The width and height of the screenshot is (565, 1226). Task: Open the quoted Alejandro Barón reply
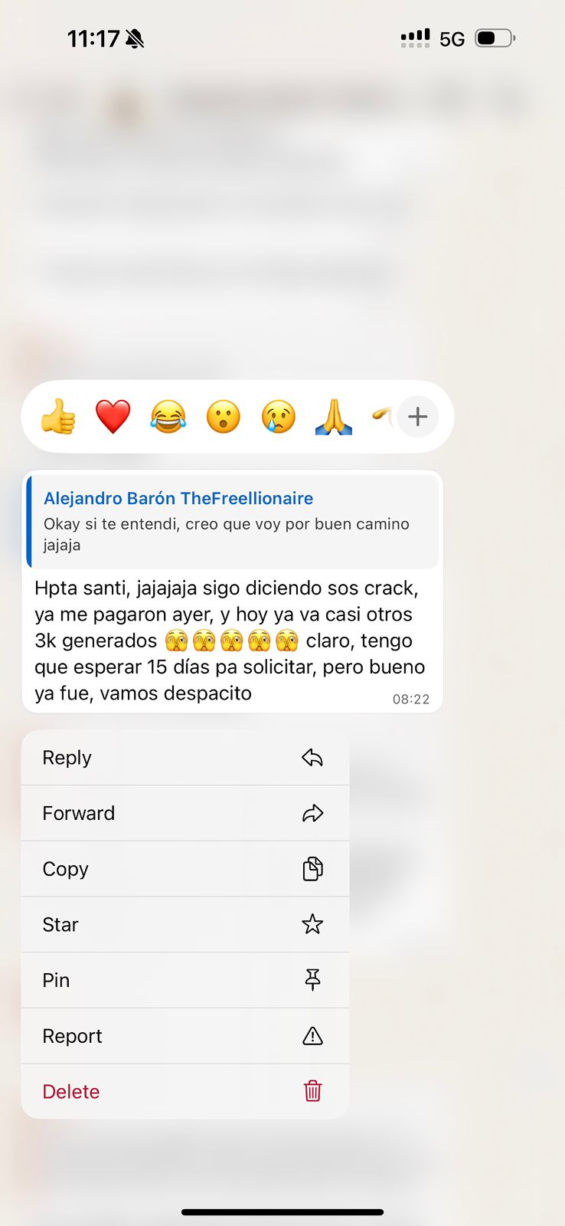point(234,522)
